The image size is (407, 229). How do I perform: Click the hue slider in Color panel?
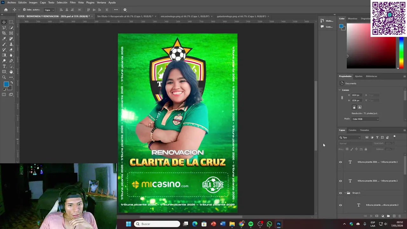point(401,52)
